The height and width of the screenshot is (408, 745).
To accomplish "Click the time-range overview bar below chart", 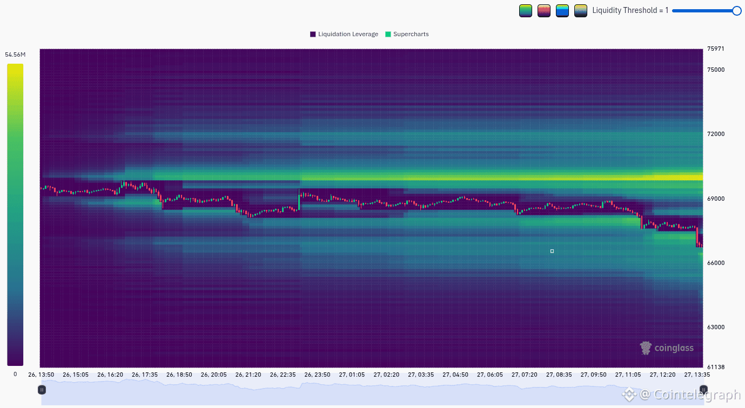I will pos(372,393).
